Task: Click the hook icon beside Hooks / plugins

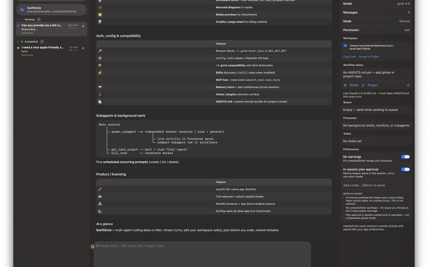Action: tap(100, 94)
